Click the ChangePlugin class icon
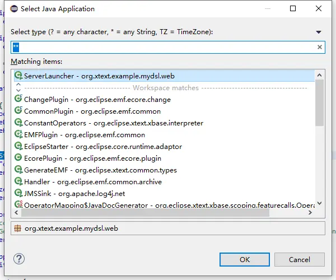 (x=18, y=99)
